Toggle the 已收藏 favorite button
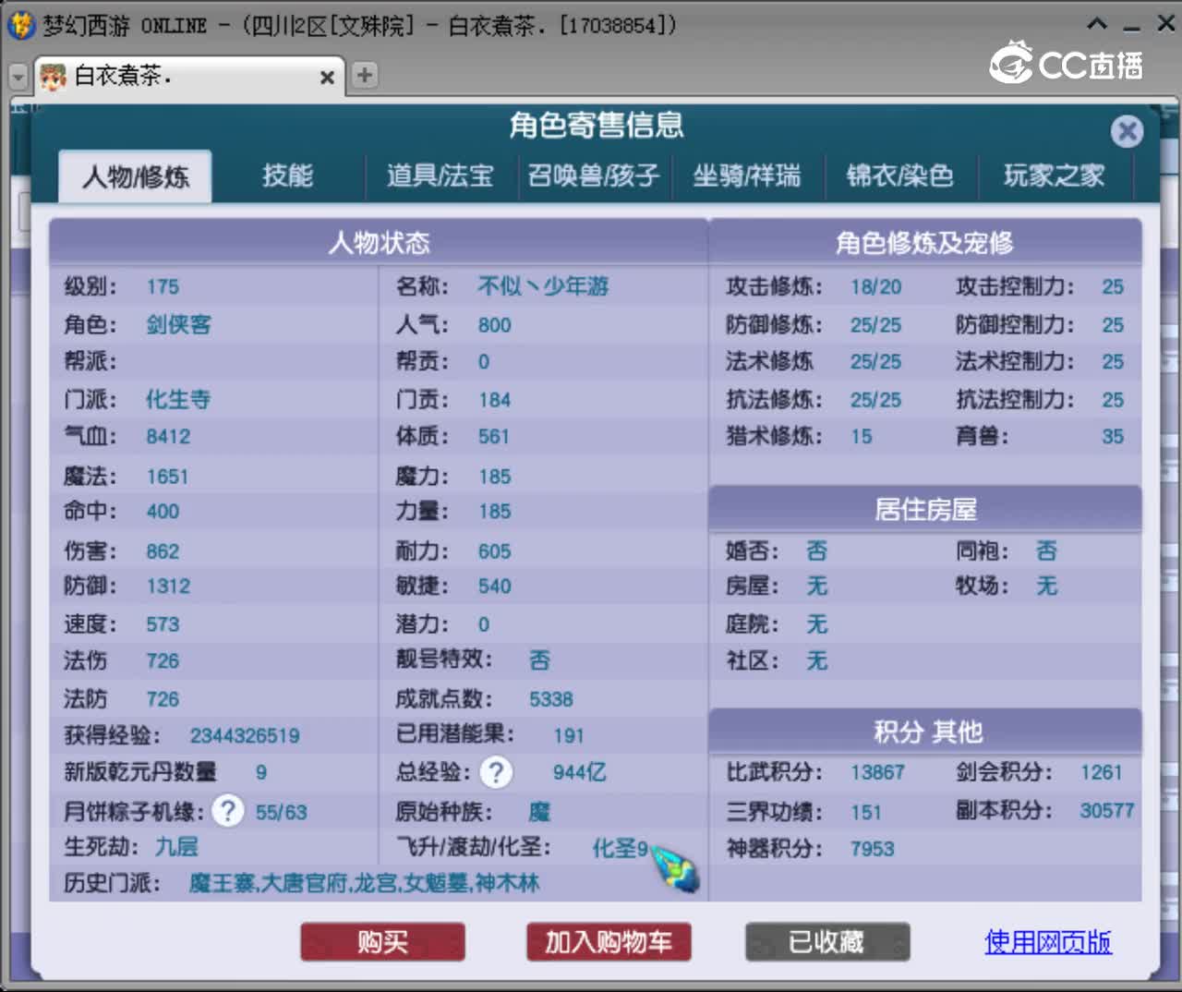Screen dimensions: 1182x992 [826, 942]
